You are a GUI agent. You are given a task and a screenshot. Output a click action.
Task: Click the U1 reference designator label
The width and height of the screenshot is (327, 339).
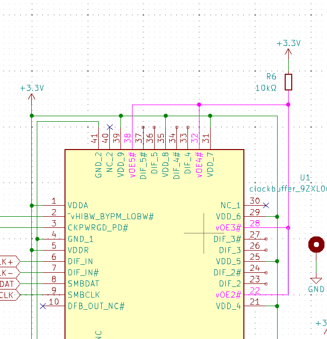click(x=305, y=178)
